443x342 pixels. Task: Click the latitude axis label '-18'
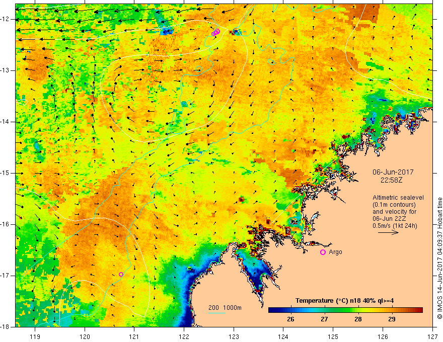click(6, 327)
